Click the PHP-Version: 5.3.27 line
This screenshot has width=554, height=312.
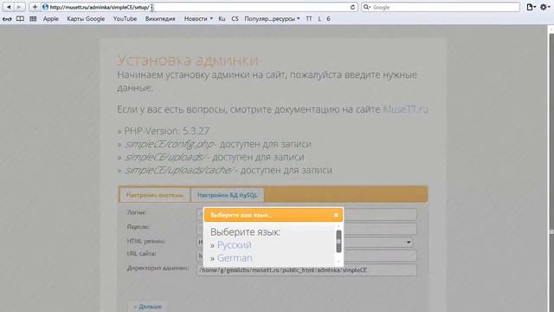click(x=164, y=131)
